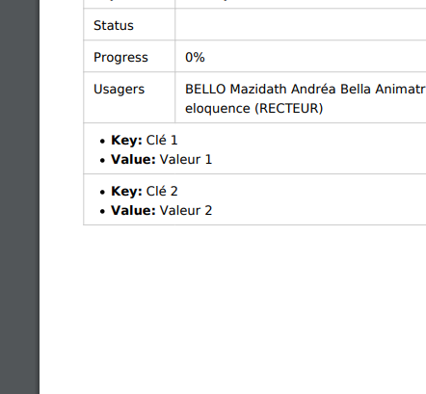This screenshot has height=394, width=426.
Task: Click the bold Value label before Valeur 2
Action: pos(133,211)
